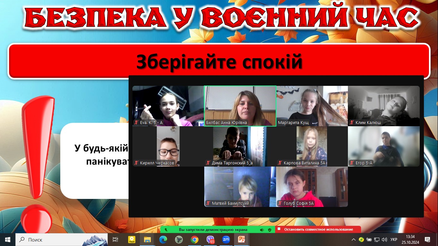This screenshot has width=438, height=246.
Task: Click the Вы запустили демонстрацию экрана label
Action: tap(213, 229)
